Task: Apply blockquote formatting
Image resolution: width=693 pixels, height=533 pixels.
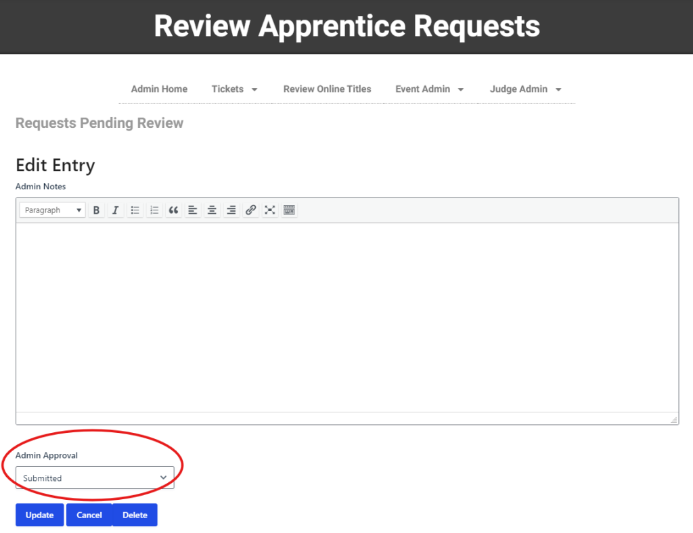Action: (174, 210)
